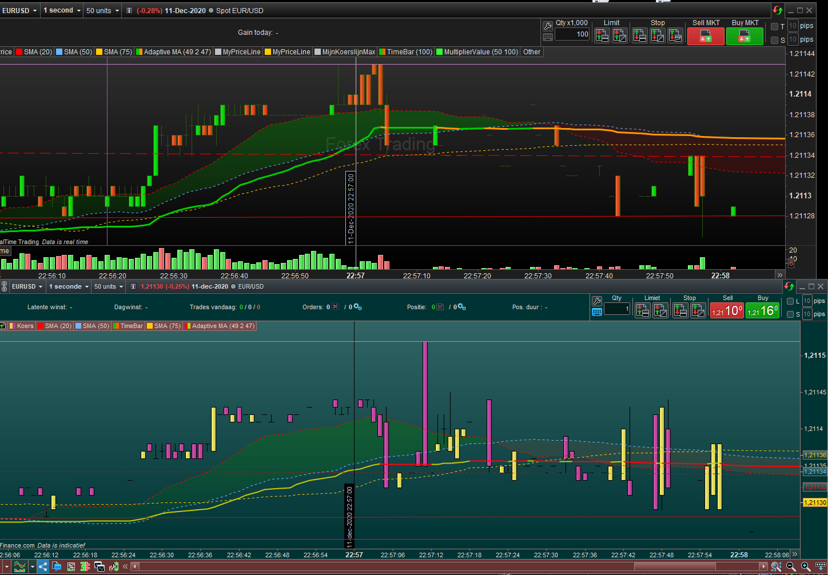Open the '1 second' timeframe dropdown
828x575 pixels.
(62, 11)
